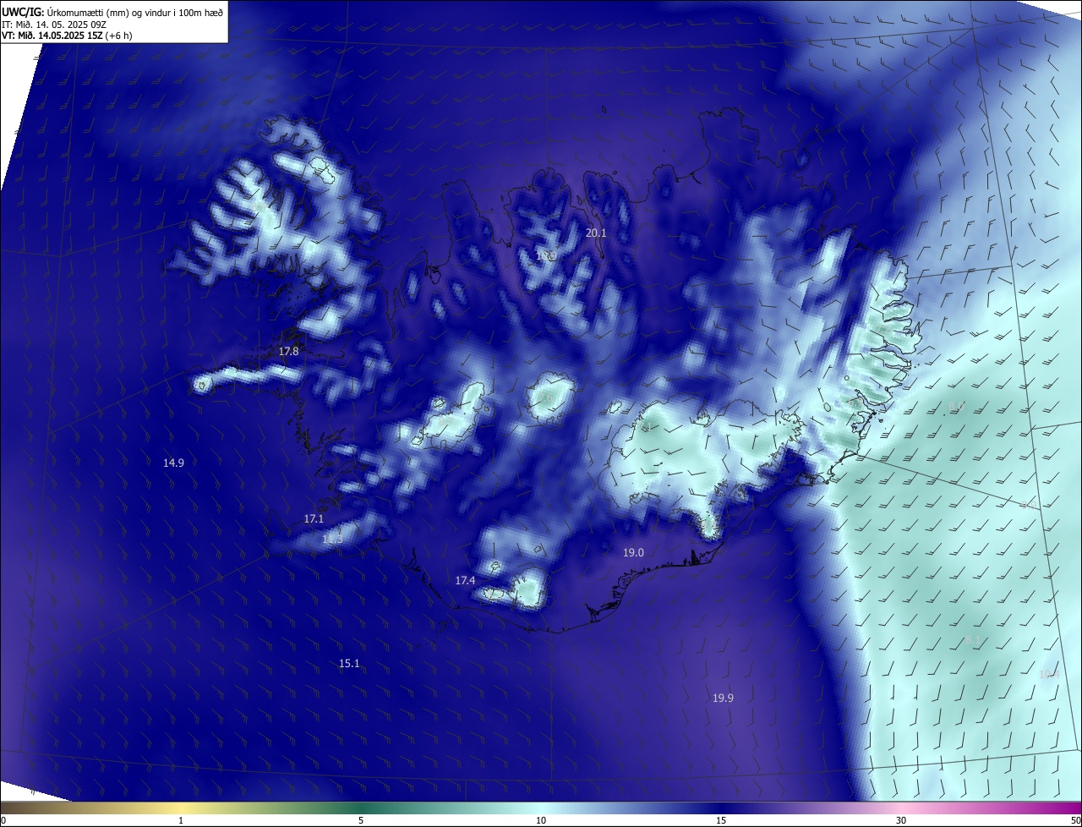Screen dimensions: 1082x827
Task: Click the 14.9 value on the map
Action: (173, 463)
